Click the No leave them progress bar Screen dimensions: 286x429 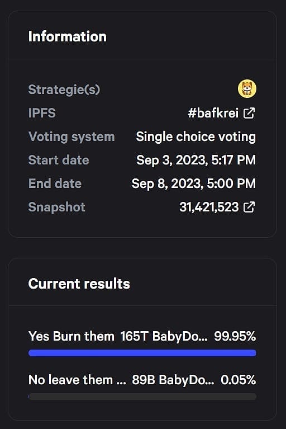pos(142,397)
